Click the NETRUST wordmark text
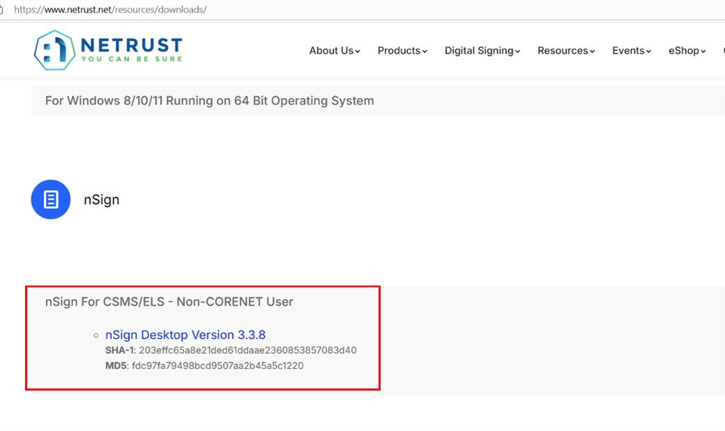The height and width of the screenshot is (431, 725). point(131,45)
